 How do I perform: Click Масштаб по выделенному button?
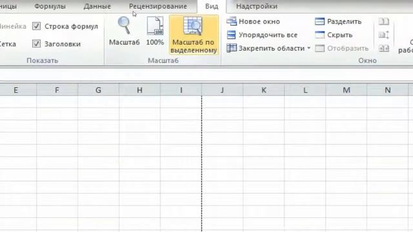coord(194,35)
